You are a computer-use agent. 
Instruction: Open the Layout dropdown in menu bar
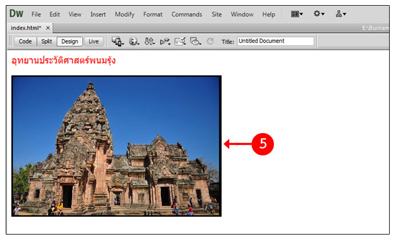pos(297,14)
